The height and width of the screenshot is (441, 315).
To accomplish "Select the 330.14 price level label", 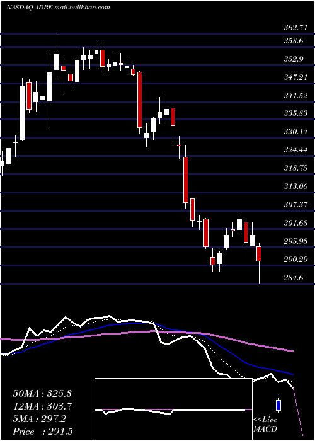I will (x=295, y=132).
